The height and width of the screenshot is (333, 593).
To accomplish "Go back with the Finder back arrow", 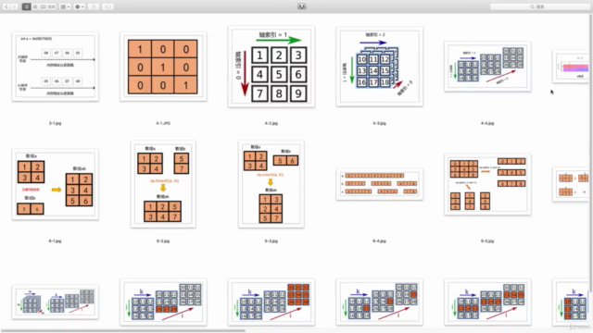I will pos(6,6).
